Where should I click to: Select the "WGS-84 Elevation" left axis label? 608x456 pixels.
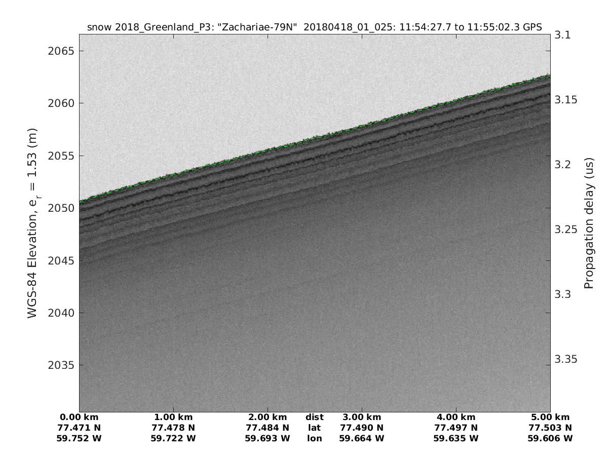tap(33, 223)
